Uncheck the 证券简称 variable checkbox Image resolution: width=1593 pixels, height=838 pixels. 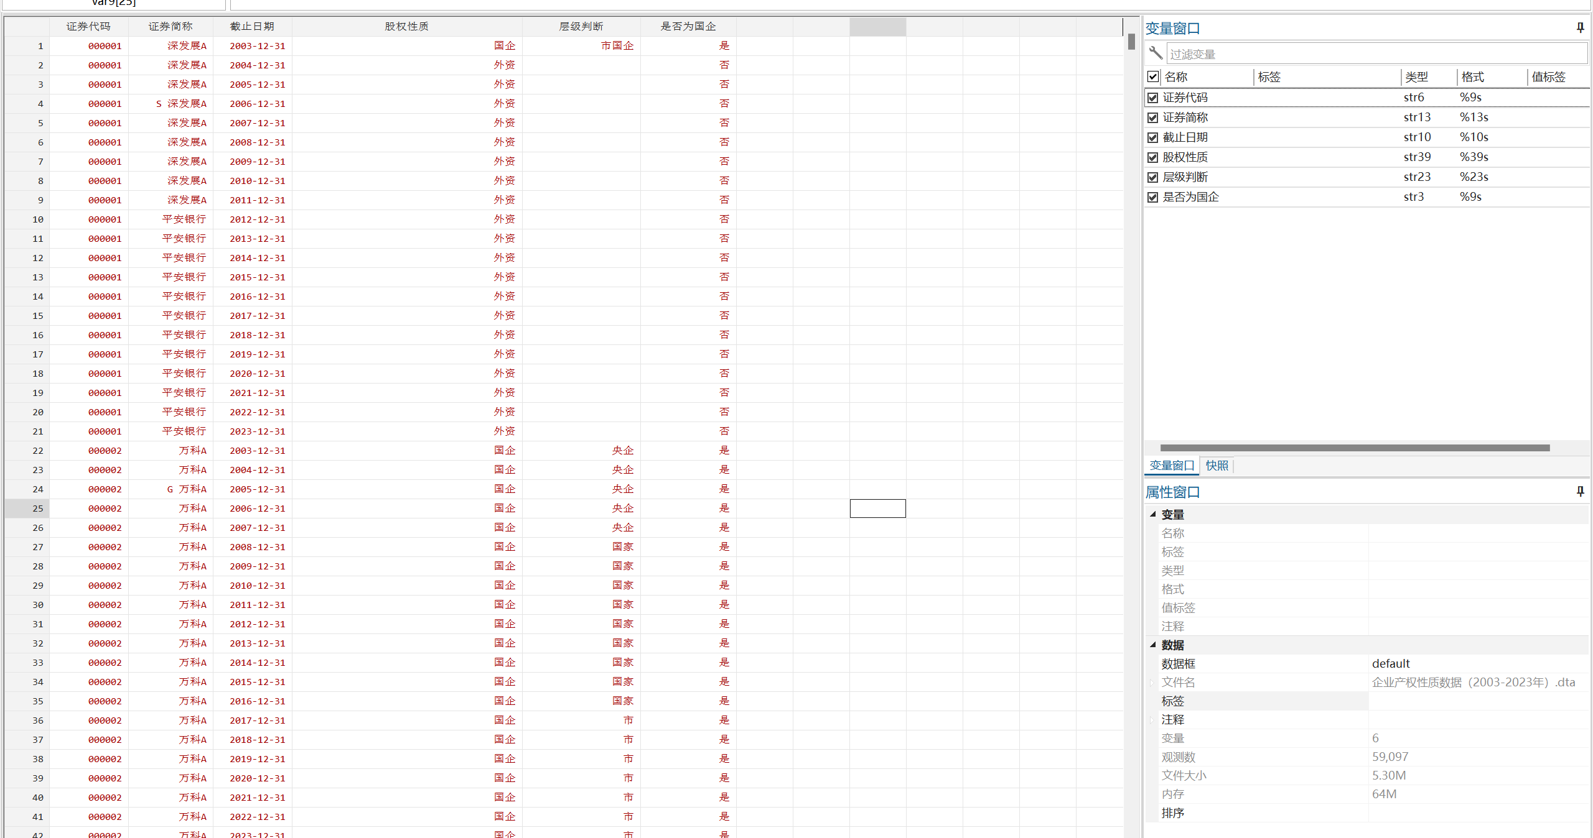point(1153,117)
